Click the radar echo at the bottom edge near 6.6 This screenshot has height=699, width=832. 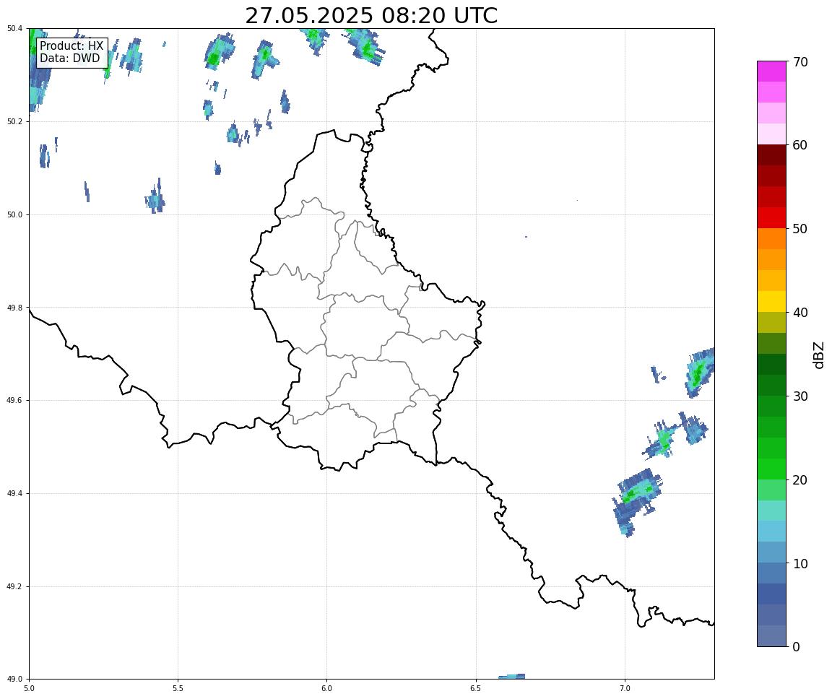[x=512, y=676]
